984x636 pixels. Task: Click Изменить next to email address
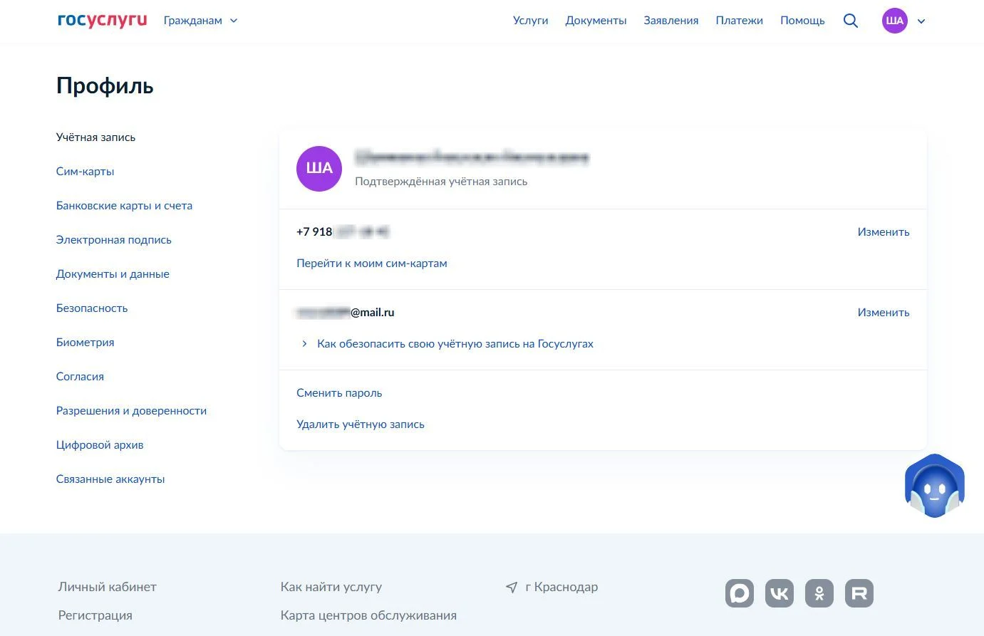884,313
